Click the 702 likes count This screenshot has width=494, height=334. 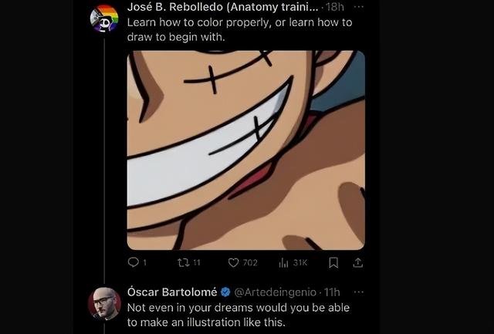[250, 262]
